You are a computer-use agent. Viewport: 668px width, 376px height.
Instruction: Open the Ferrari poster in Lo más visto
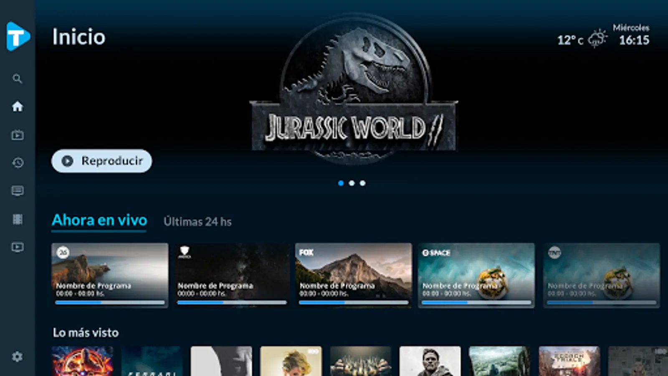(x=152, y=361)
